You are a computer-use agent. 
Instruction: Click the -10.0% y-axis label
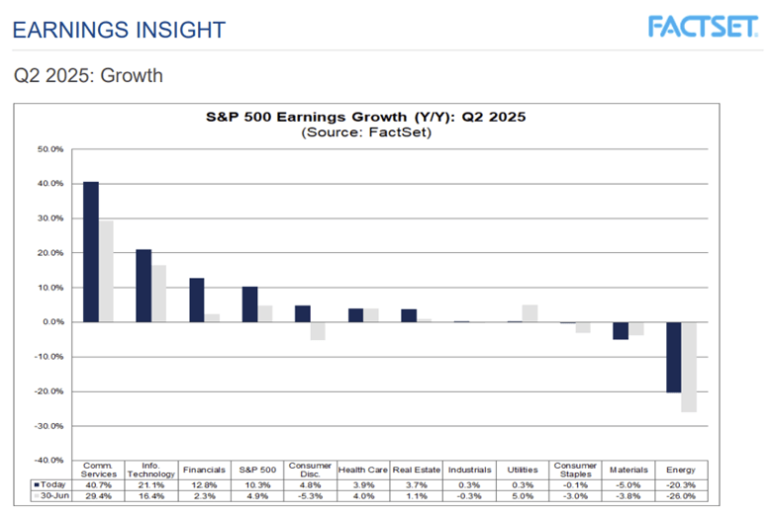48,357
